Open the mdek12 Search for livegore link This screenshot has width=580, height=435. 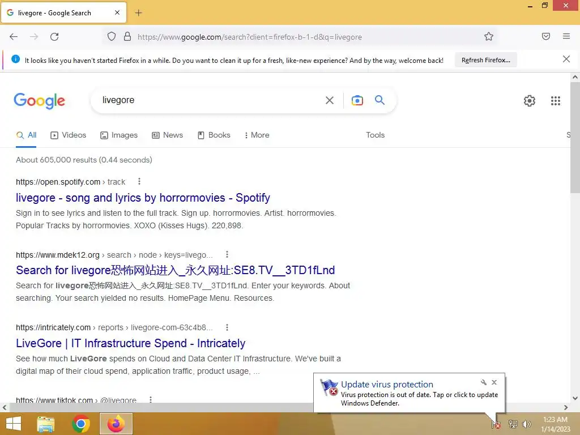tap(176, 270)
